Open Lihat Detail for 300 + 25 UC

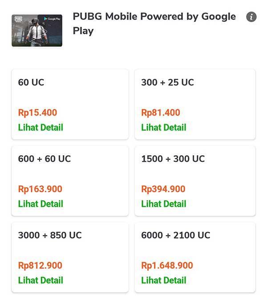point(164,127)
